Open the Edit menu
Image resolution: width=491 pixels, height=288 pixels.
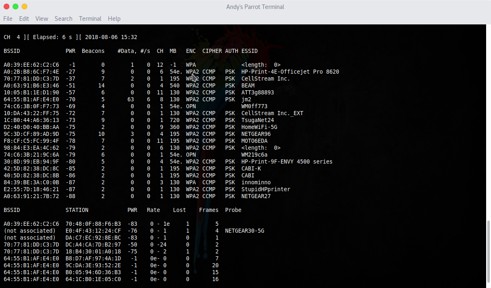coord(24,18)
